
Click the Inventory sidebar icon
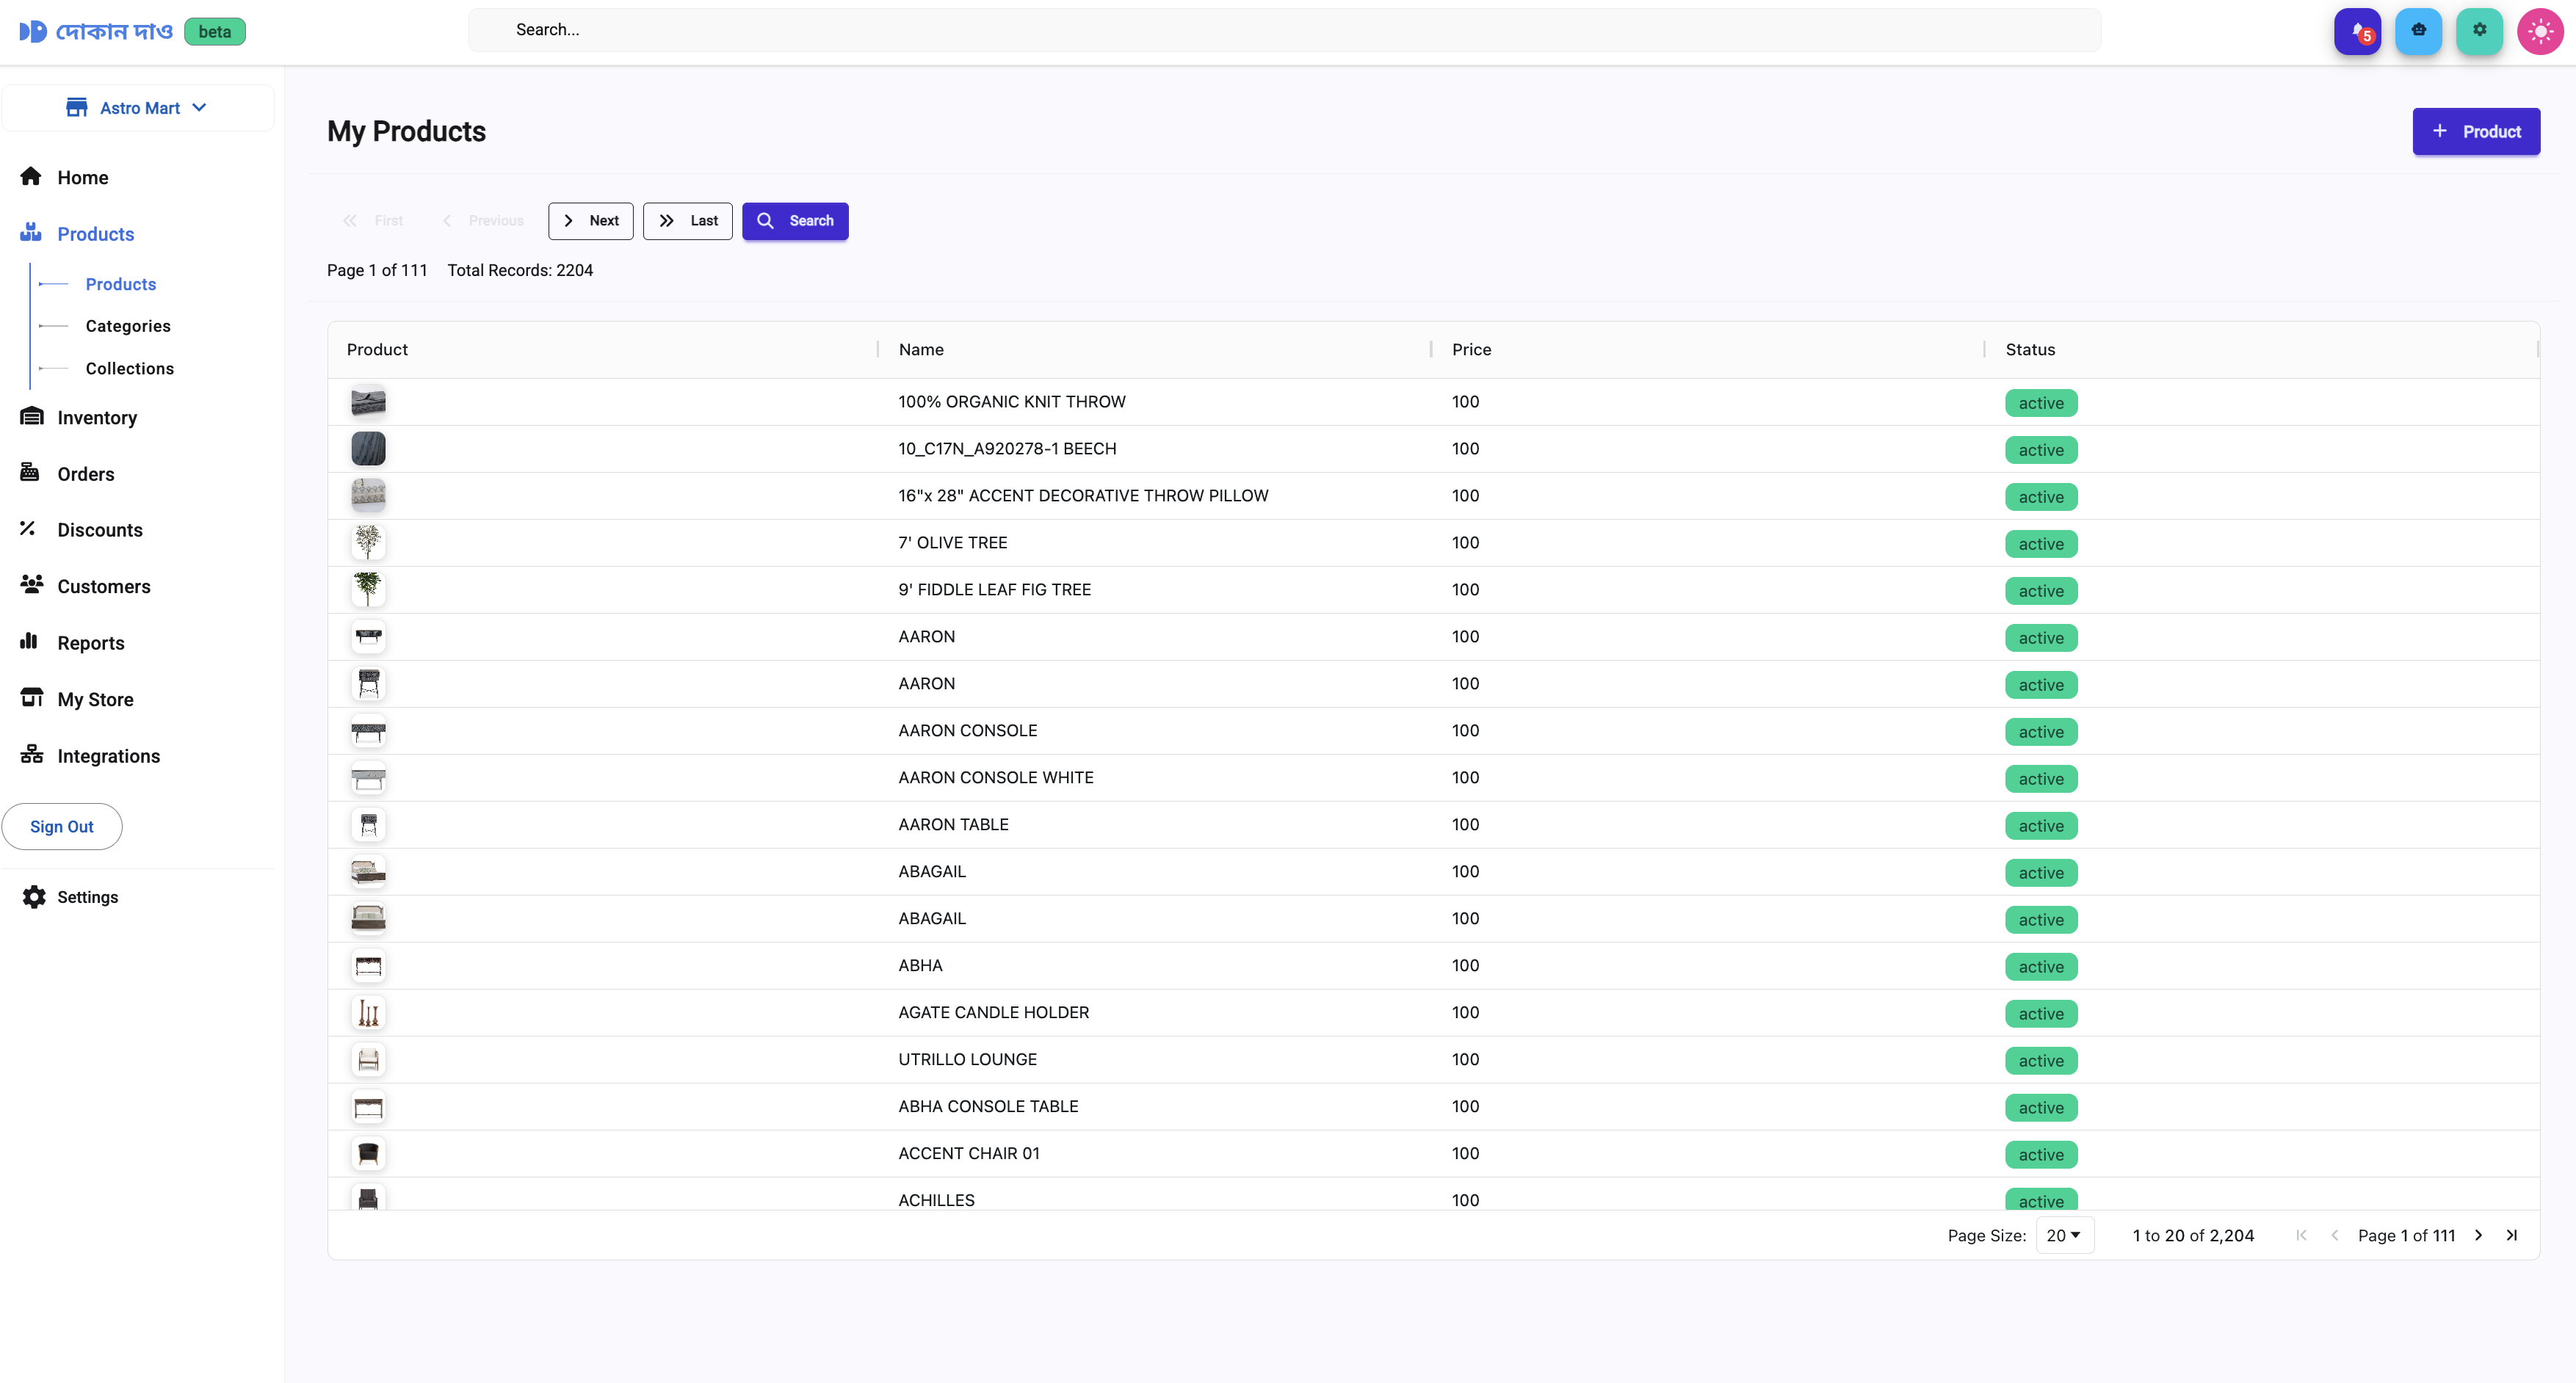(32, 417)
